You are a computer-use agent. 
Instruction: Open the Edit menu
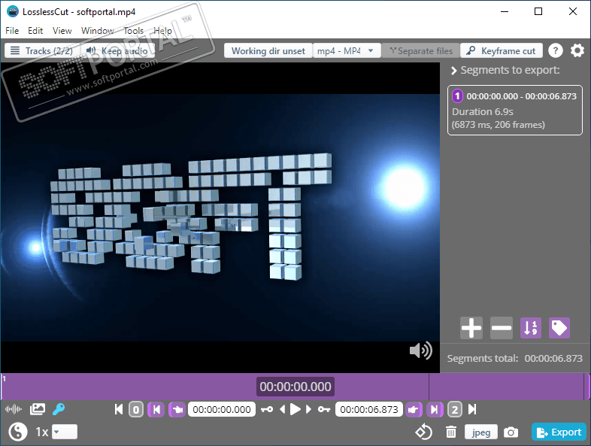point(35,31)
